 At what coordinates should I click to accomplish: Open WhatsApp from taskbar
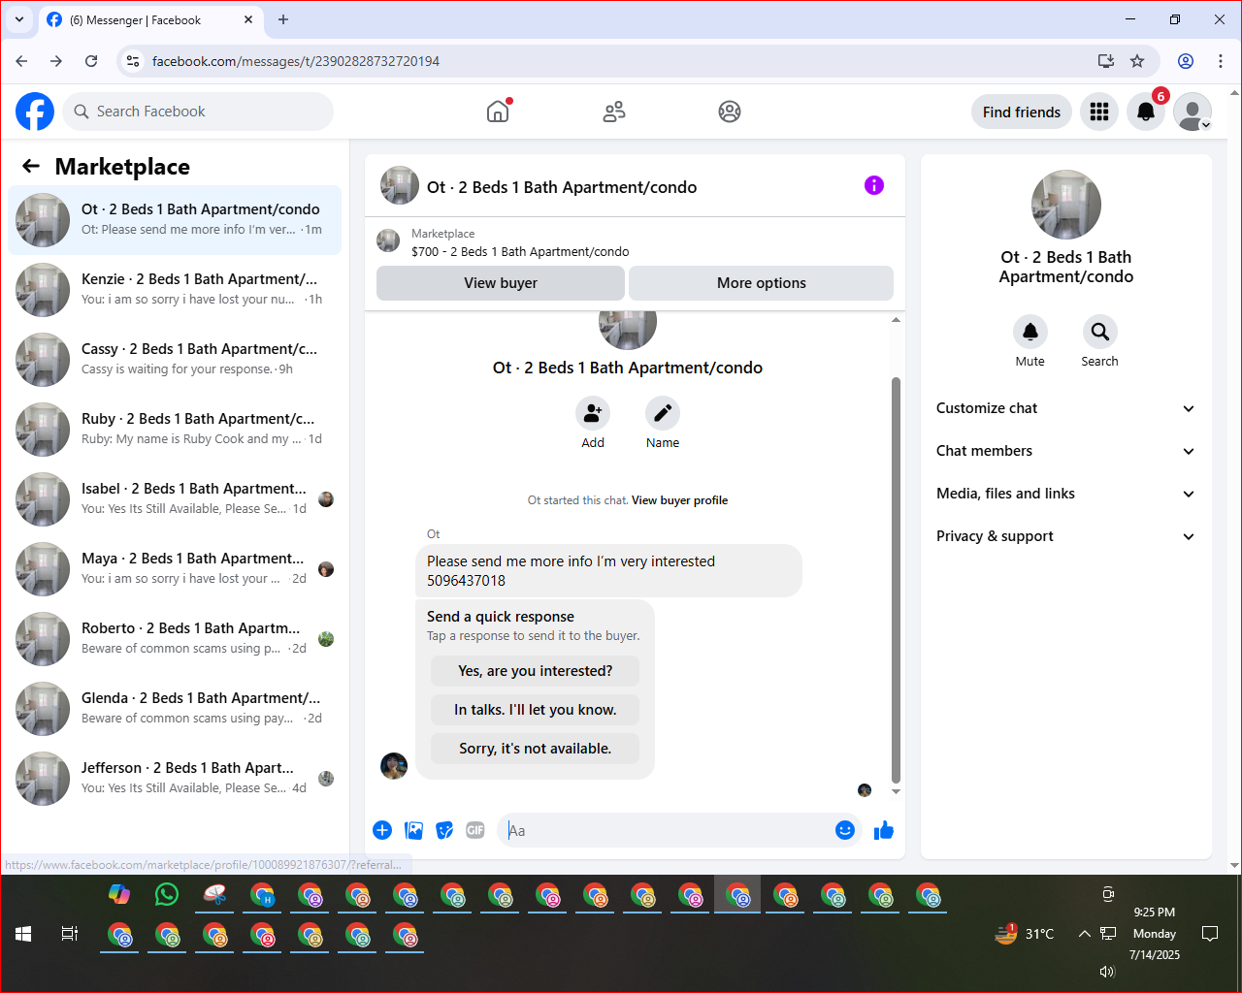167,894
